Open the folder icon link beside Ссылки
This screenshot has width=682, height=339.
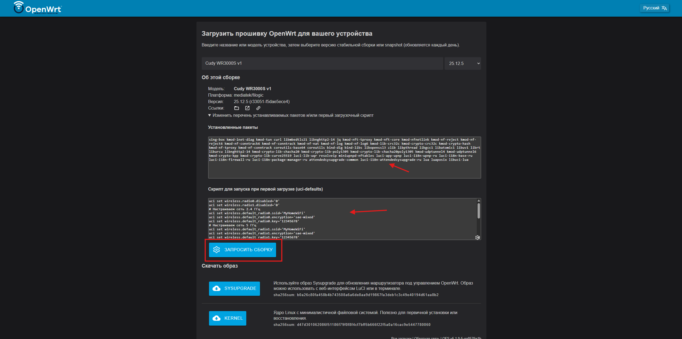(x=236, y=108)
